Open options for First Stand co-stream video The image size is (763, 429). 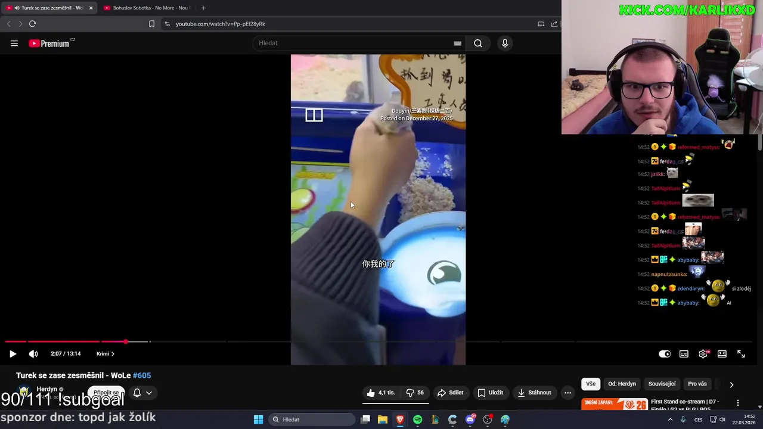(x=738, y=403)
